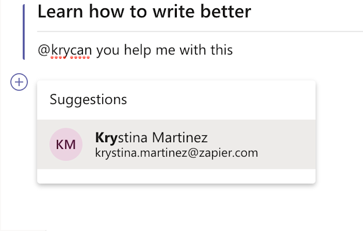Viewport: 363px width, 231px height.
Task: Click the word "Learn" in the title
Action: [60, 11]
